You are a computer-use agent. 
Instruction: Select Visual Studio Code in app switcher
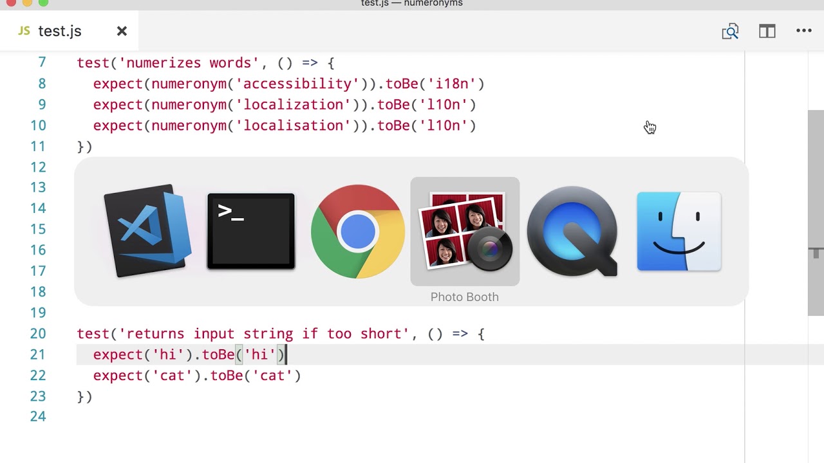[148, 231]
